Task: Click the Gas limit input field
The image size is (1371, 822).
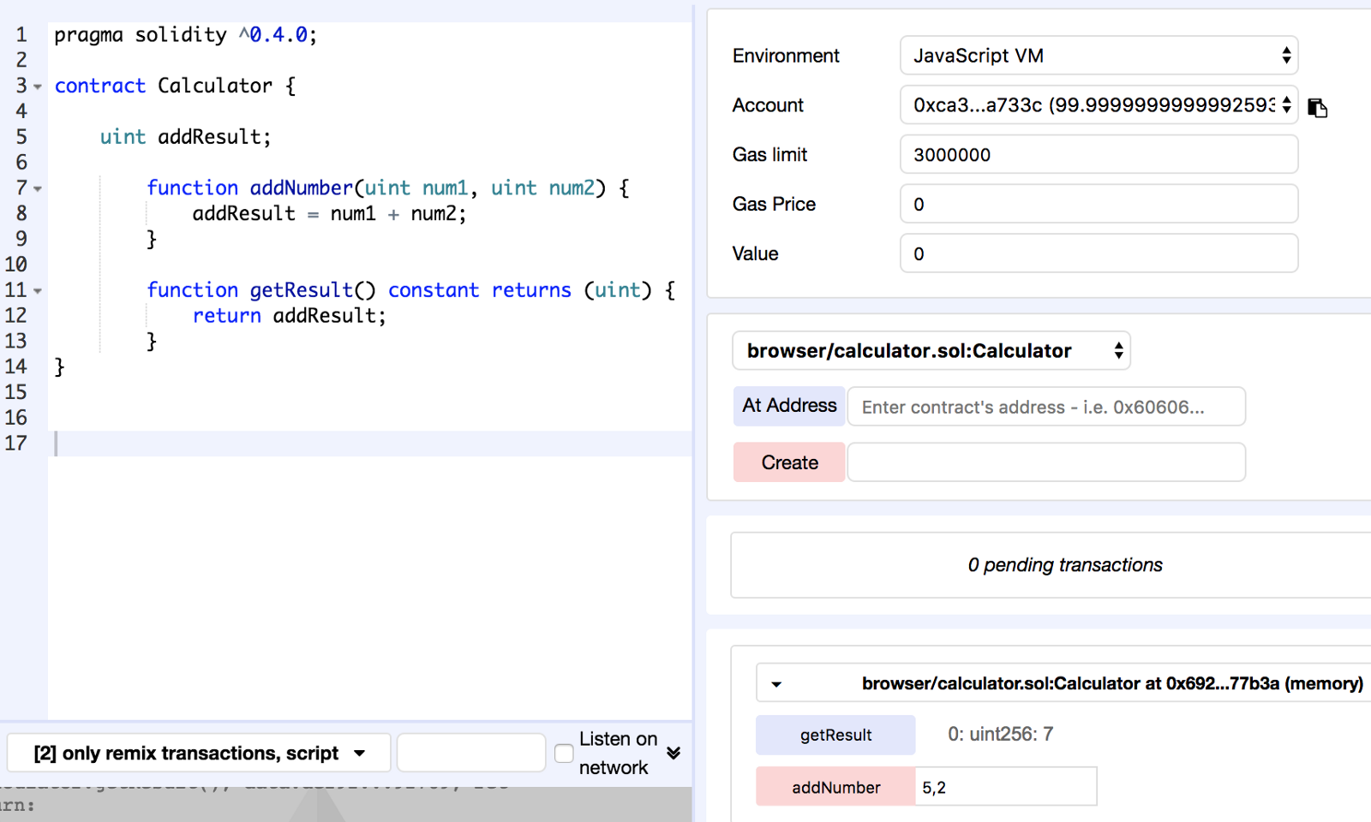Action: point(1099,155)
